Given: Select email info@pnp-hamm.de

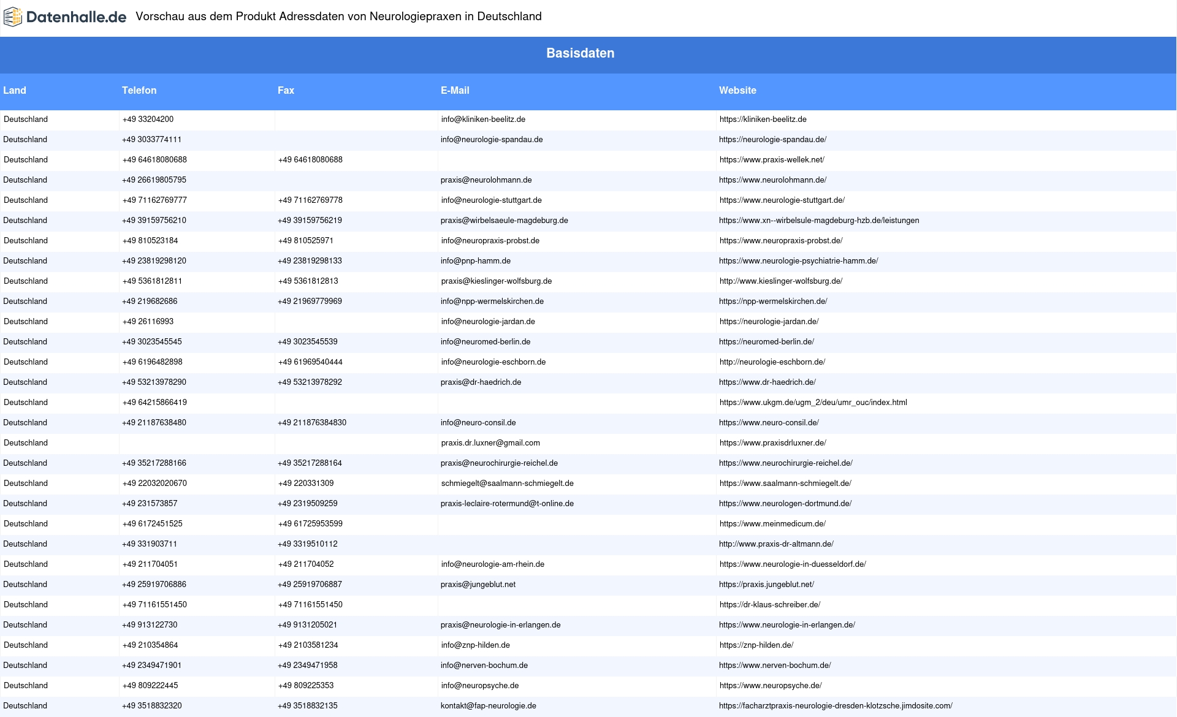Looking at the screenshot, I should pos(476,261).
